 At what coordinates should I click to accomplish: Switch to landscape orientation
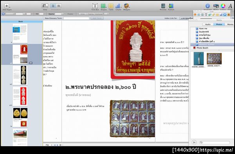coord(59,6)
